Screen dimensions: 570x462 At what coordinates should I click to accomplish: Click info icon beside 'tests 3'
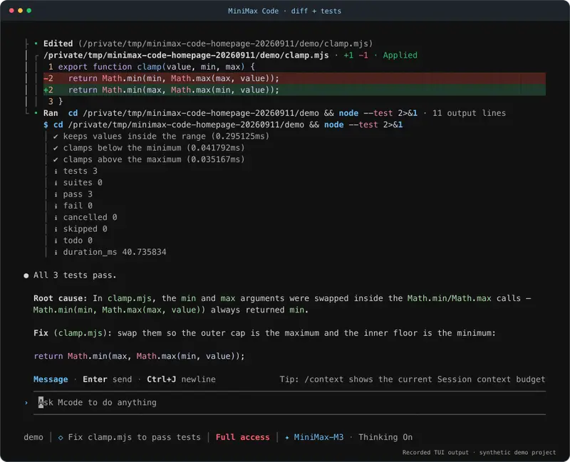56,171
